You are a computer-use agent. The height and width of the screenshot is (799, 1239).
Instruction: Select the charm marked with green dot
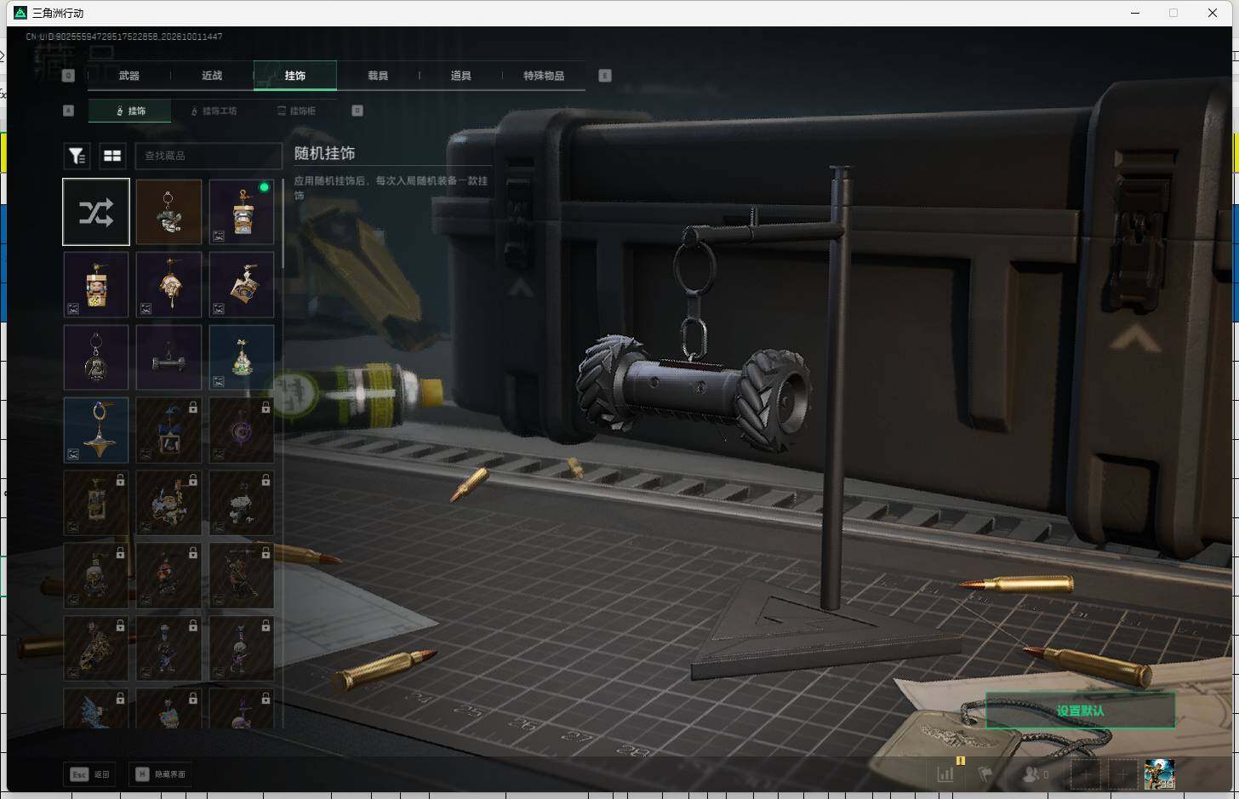coord(242,212)
